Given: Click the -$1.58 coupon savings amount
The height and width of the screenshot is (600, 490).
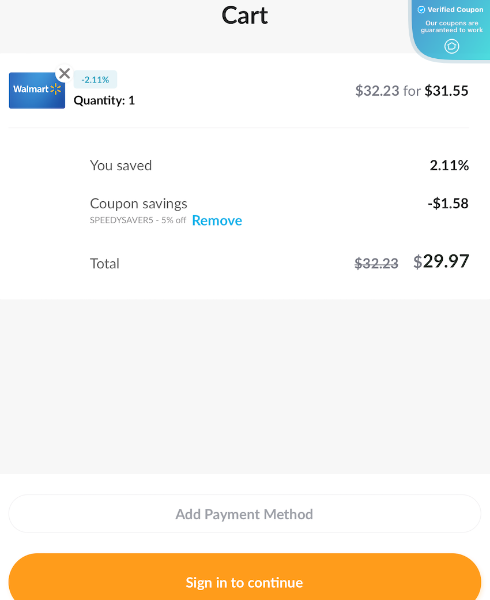Looking at the screenshot, I should point(448,203).
